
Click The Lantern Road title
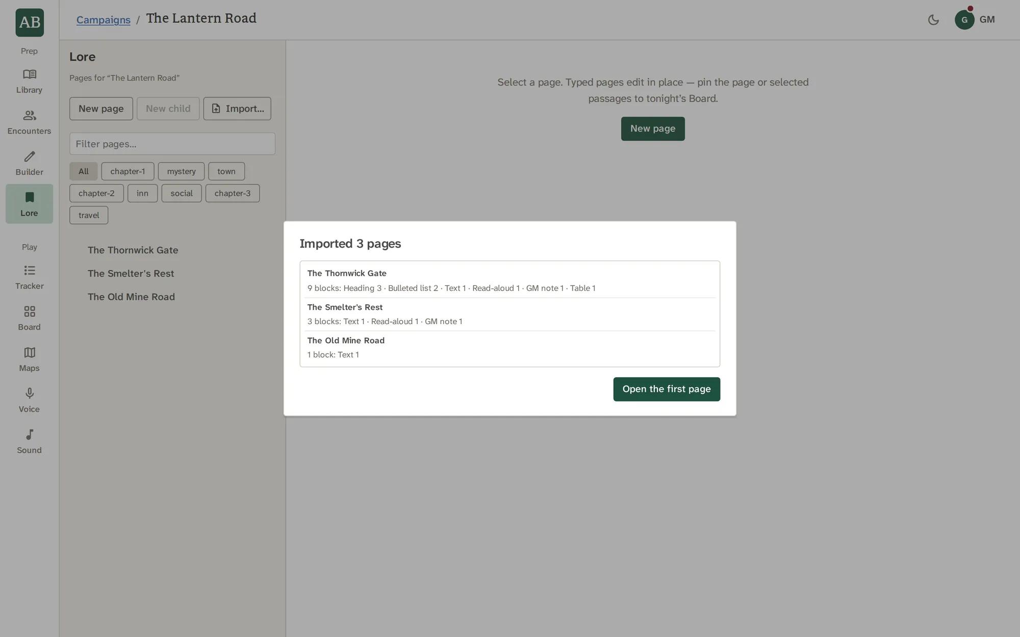pyautogui.click(x=201, y=18)
